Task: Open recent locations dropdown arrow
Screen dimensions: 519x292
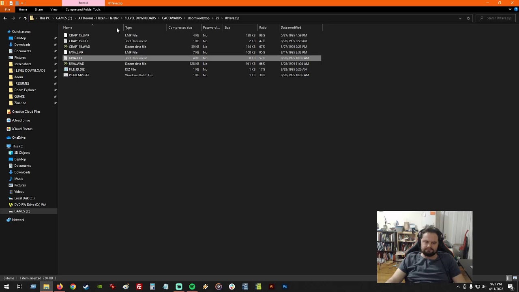Action: pyautogui.click(x=19, y=18)
